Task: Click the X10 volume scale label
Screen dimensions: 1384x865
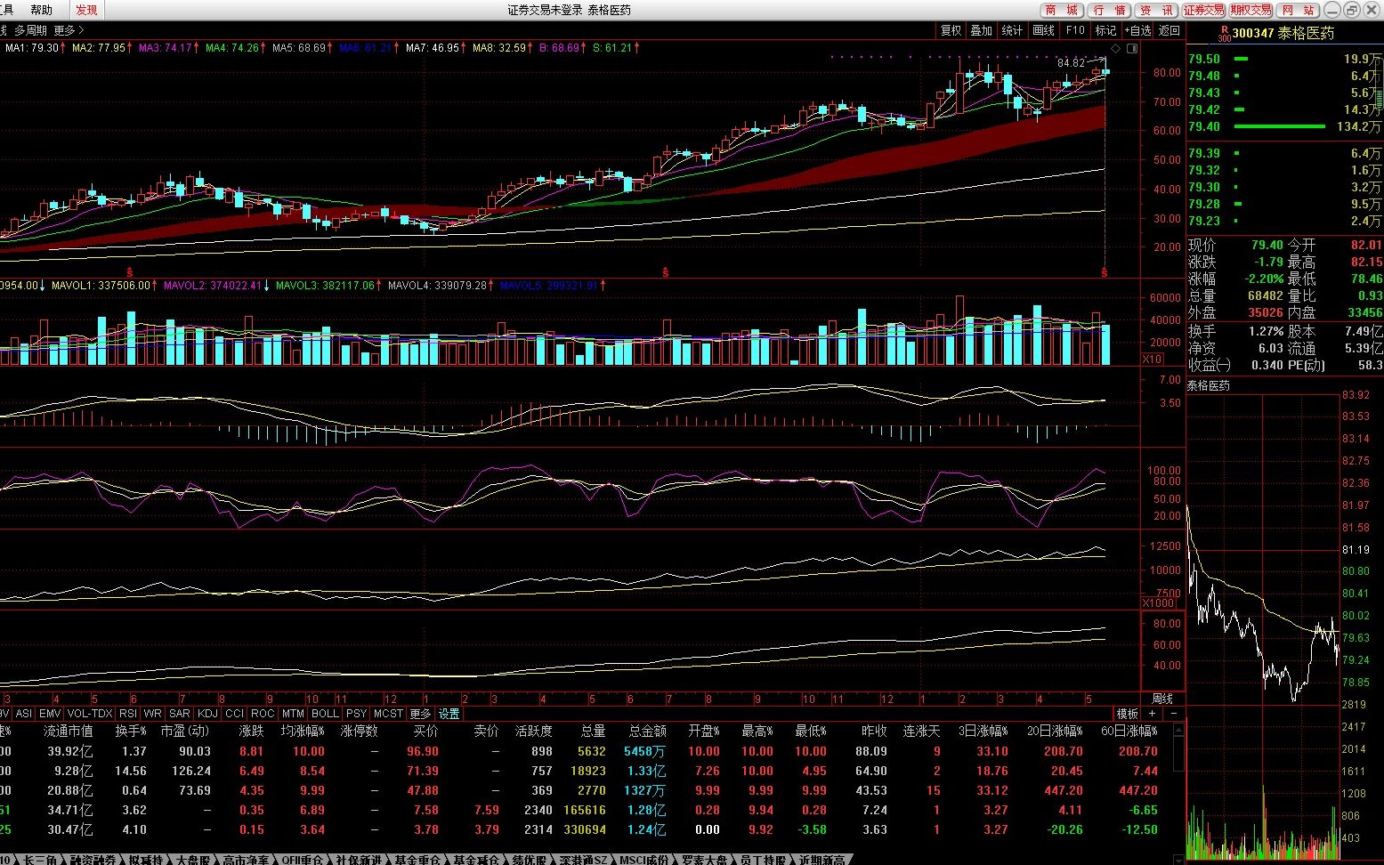Action: (x=1153, y=360)
